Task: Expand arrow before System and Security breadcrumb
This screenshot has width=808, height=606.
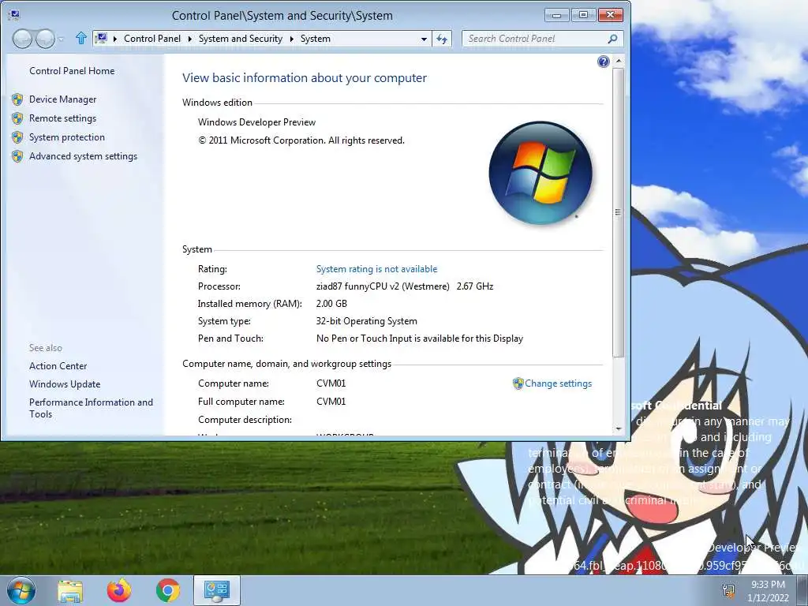Action: 189,39
